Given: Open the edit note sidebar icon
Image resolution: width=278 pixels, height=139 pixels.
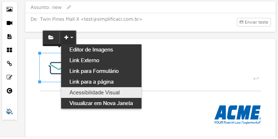Looking at the screenshot, I should 9,77.
